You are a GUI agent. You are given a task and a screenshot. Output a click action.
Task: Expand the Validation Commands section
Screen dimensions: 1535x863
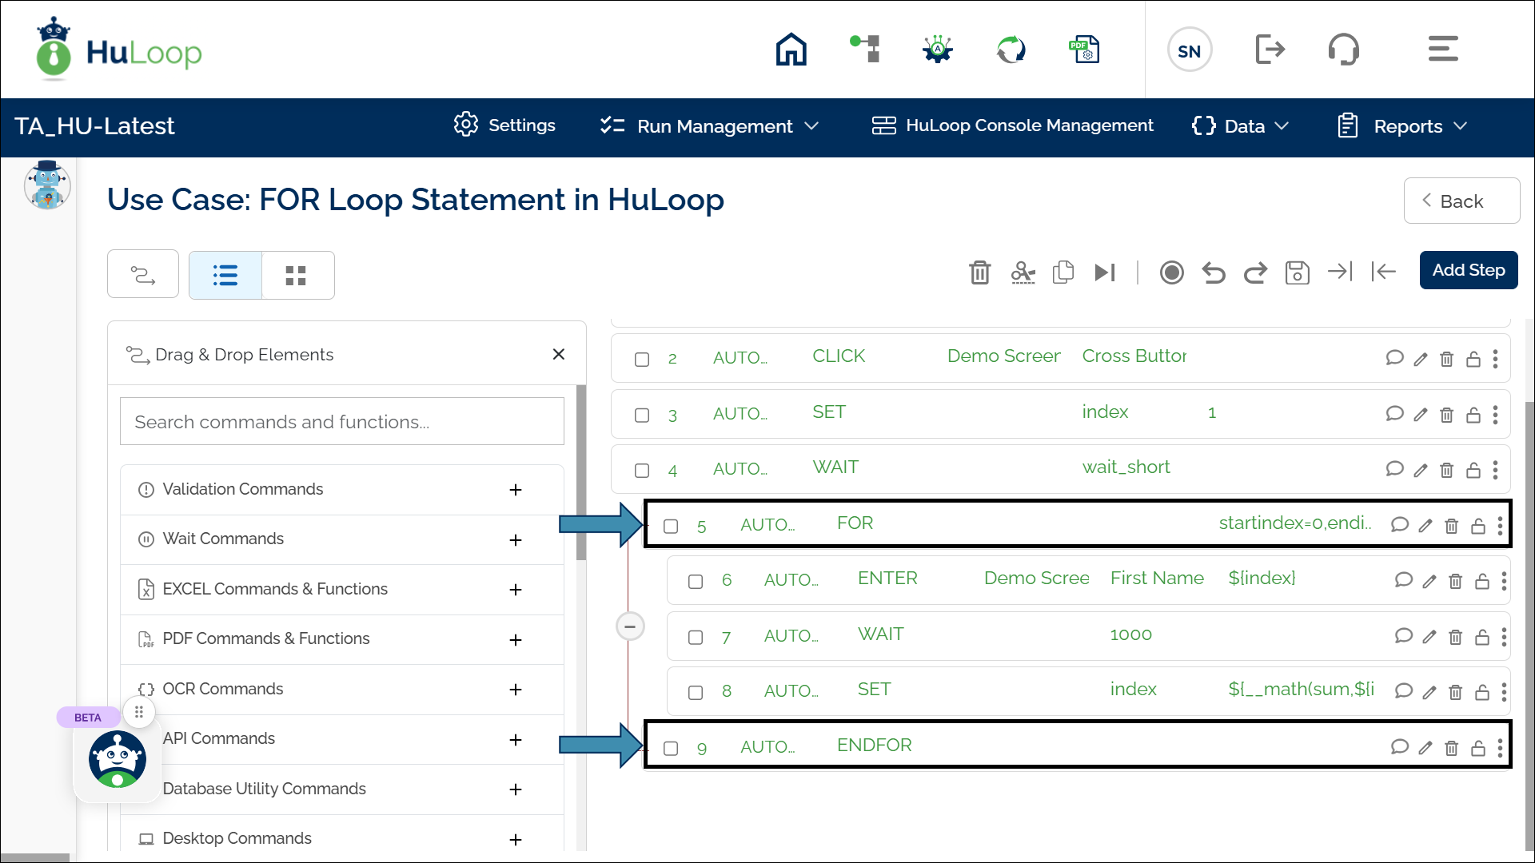[516, 490]
